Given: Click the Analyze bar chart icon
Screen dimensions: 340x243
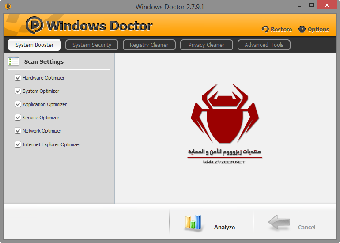Looking at the screenshot, I should (193, 222).
